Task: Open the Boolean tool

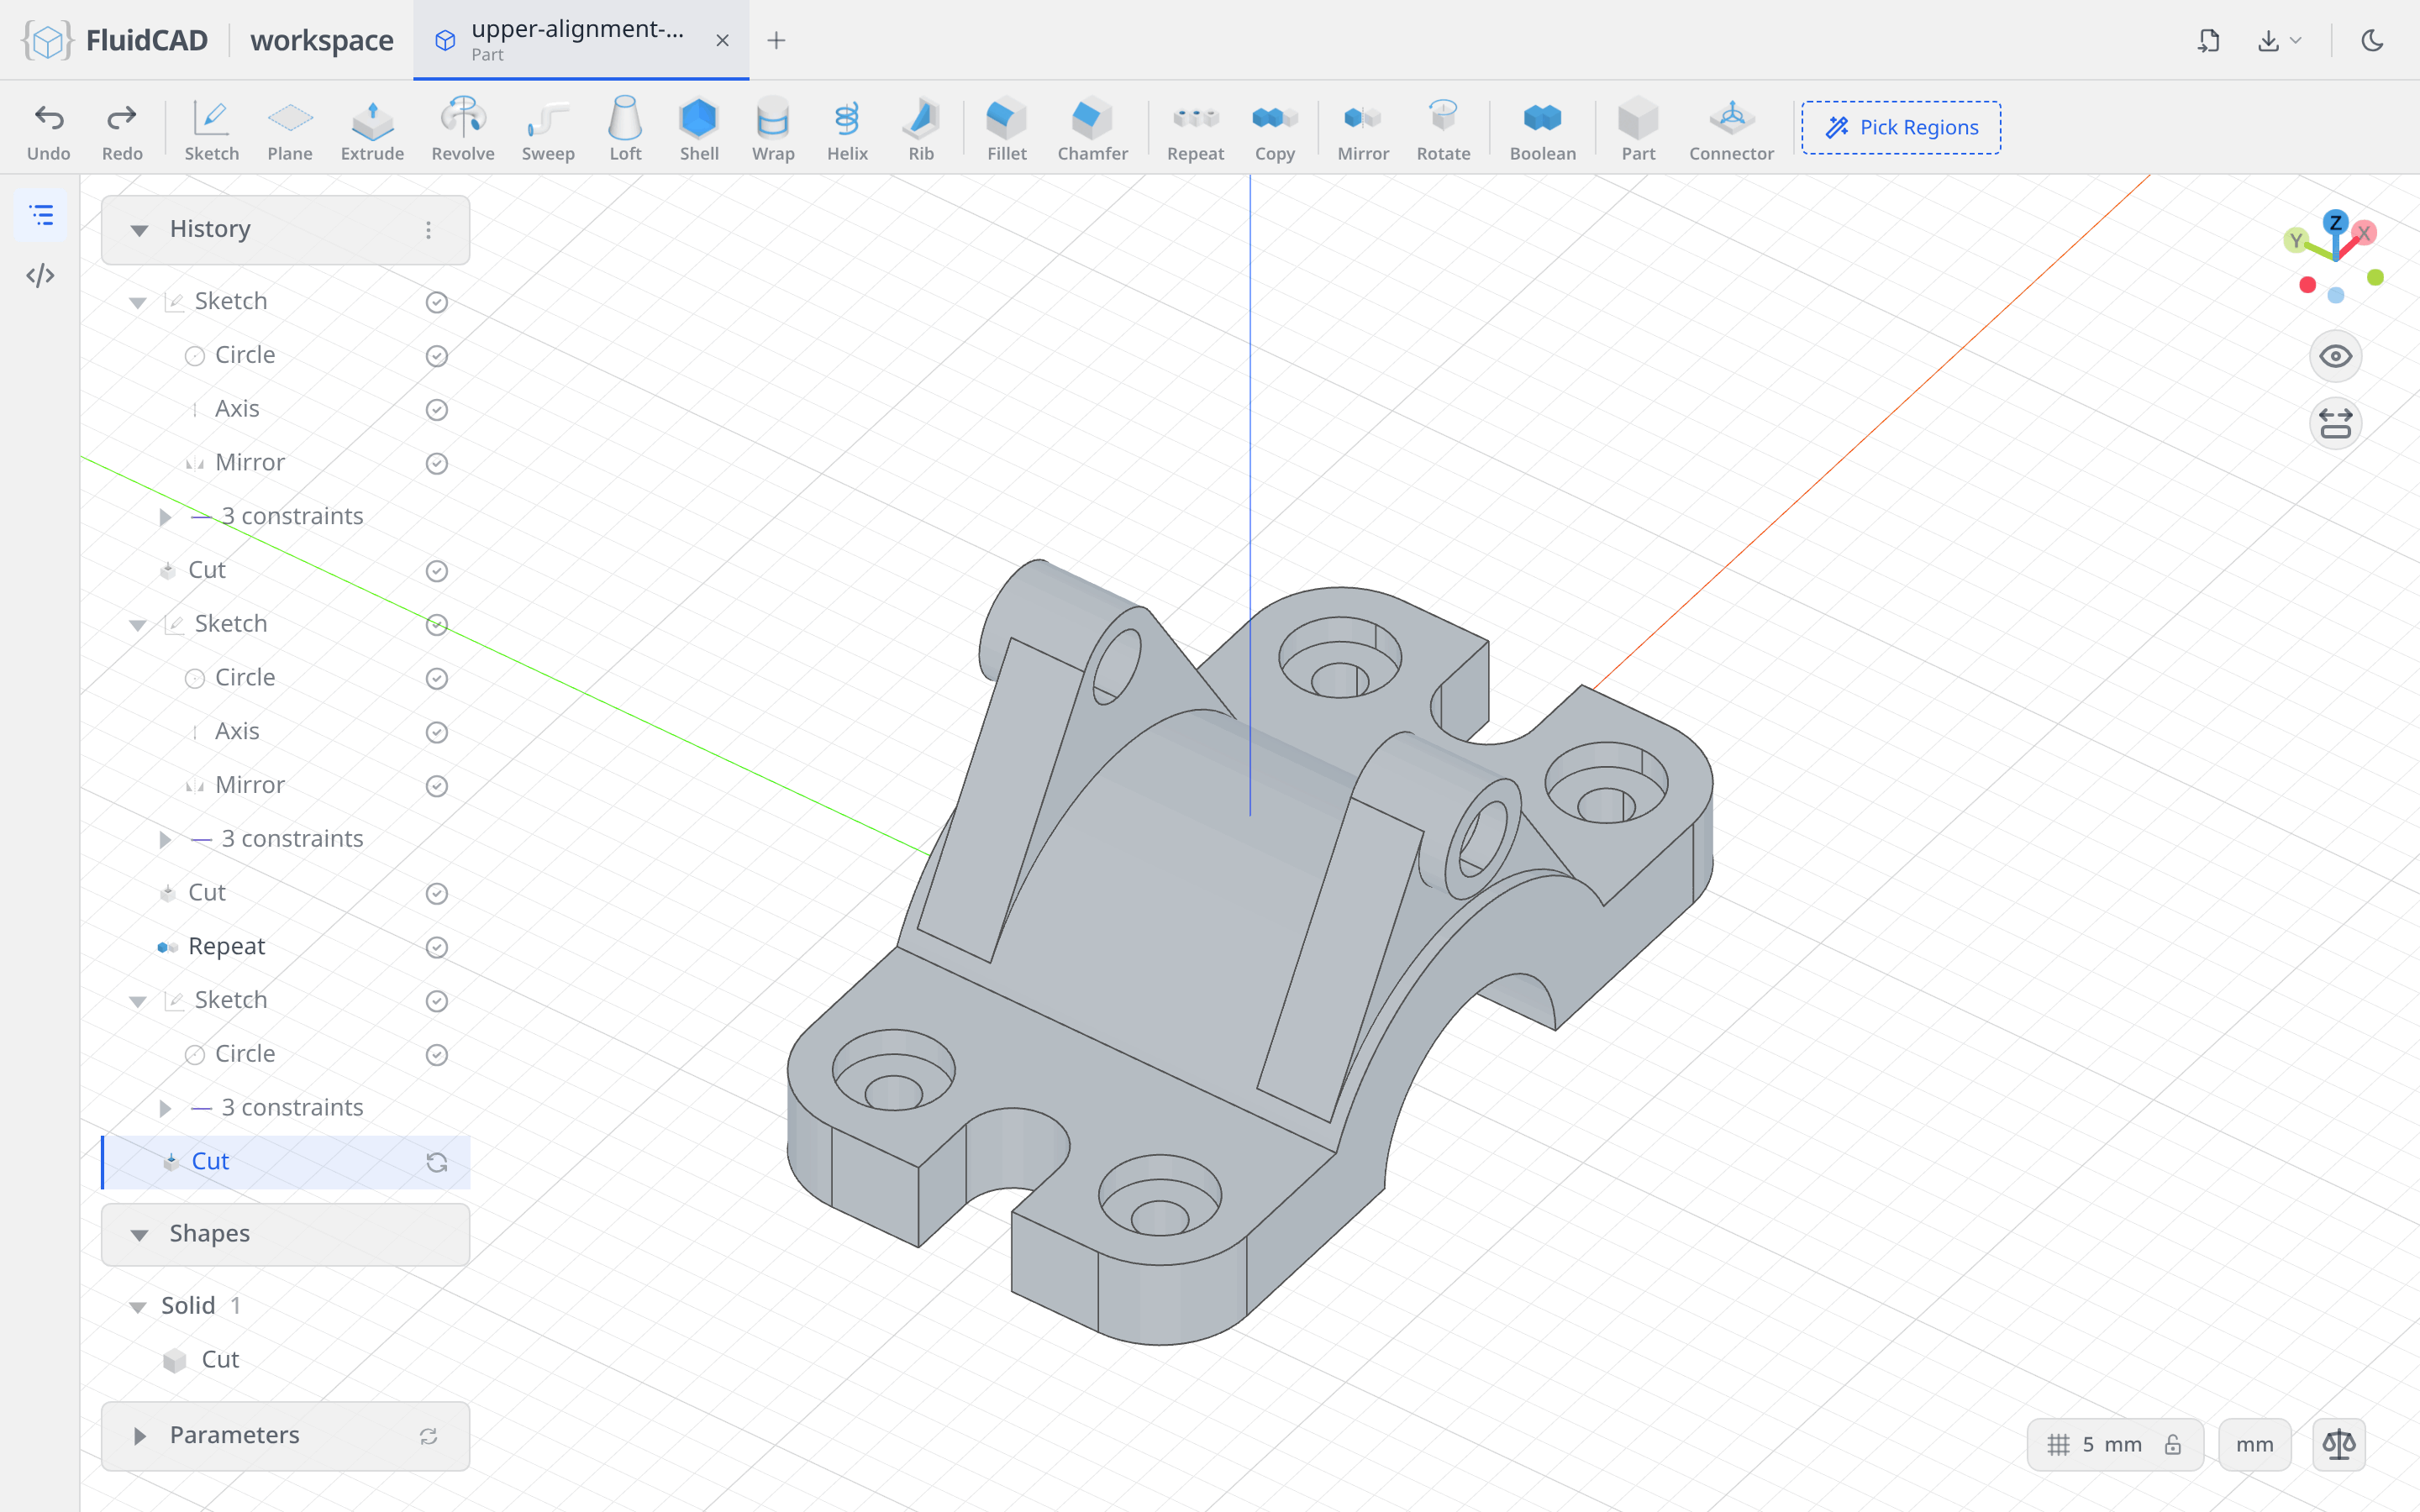Action: [x=1542, y=129]
